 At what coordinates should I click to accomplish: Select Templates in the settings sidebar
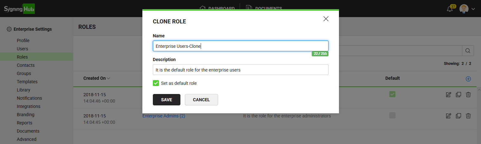27,82
